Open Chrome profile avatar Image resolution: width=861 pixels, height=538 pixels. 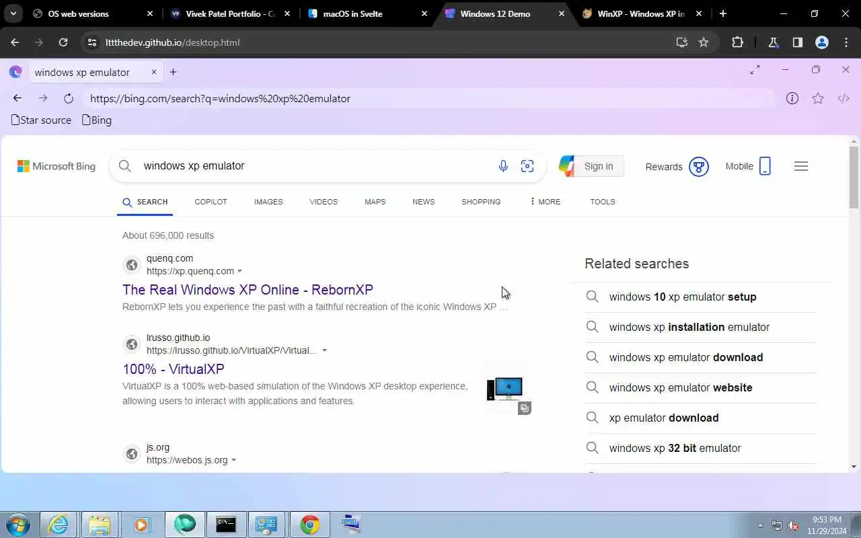coord(821,42)
